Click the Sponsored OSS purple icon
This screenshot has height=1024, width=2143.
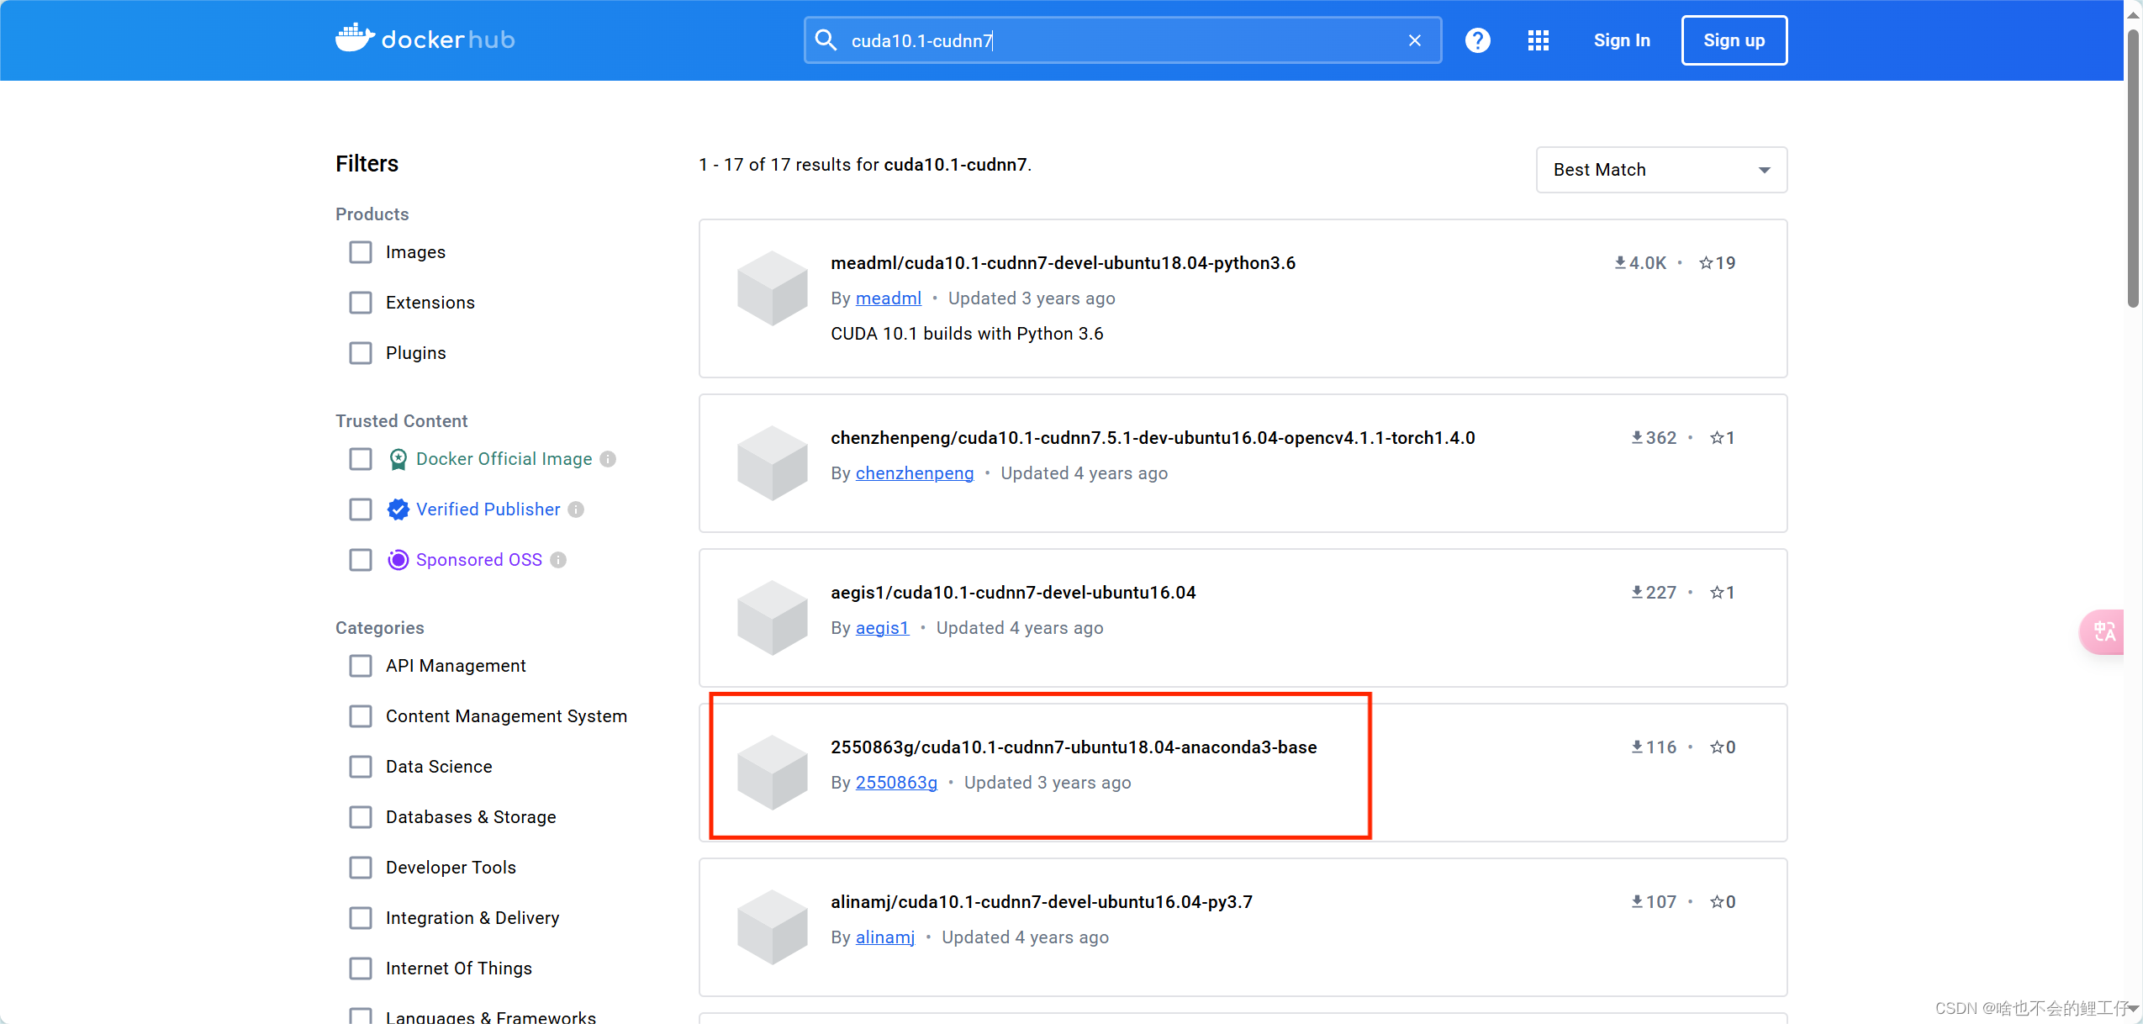pos(397,559)
